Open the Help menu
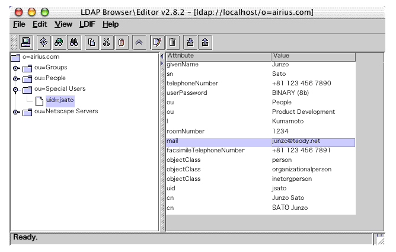The height and width of the screenshot is (252, 396). 111,24
